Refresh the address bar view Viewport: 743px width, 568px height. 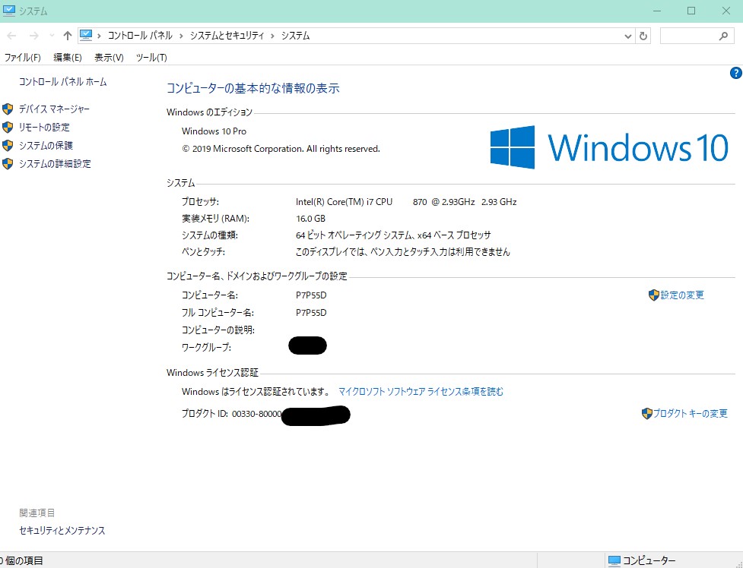point(643,36)
